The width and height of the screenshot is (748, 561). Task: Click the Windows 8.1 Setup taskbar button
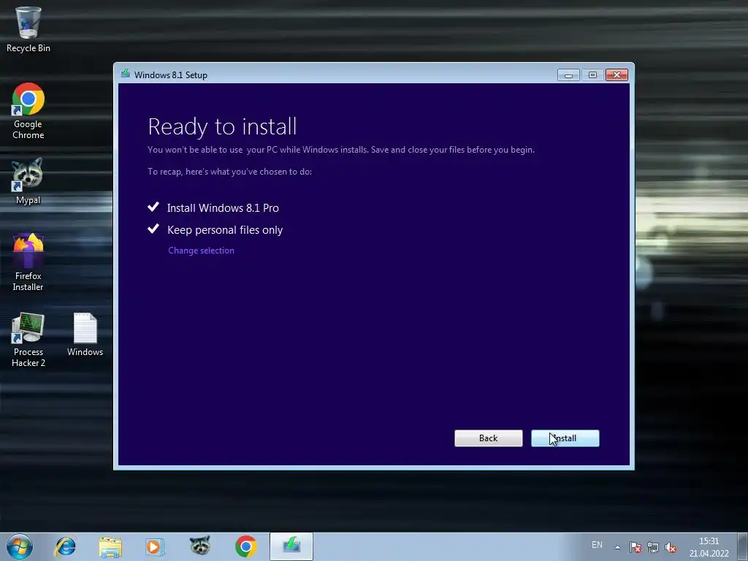(x=291, y=546)
